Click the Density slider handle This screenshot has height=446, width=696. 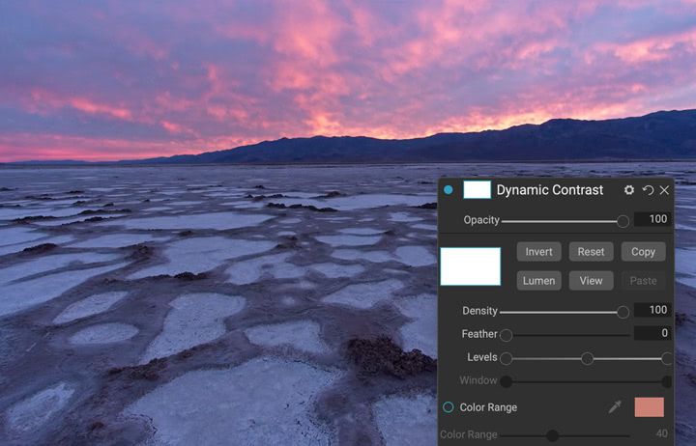623,312
